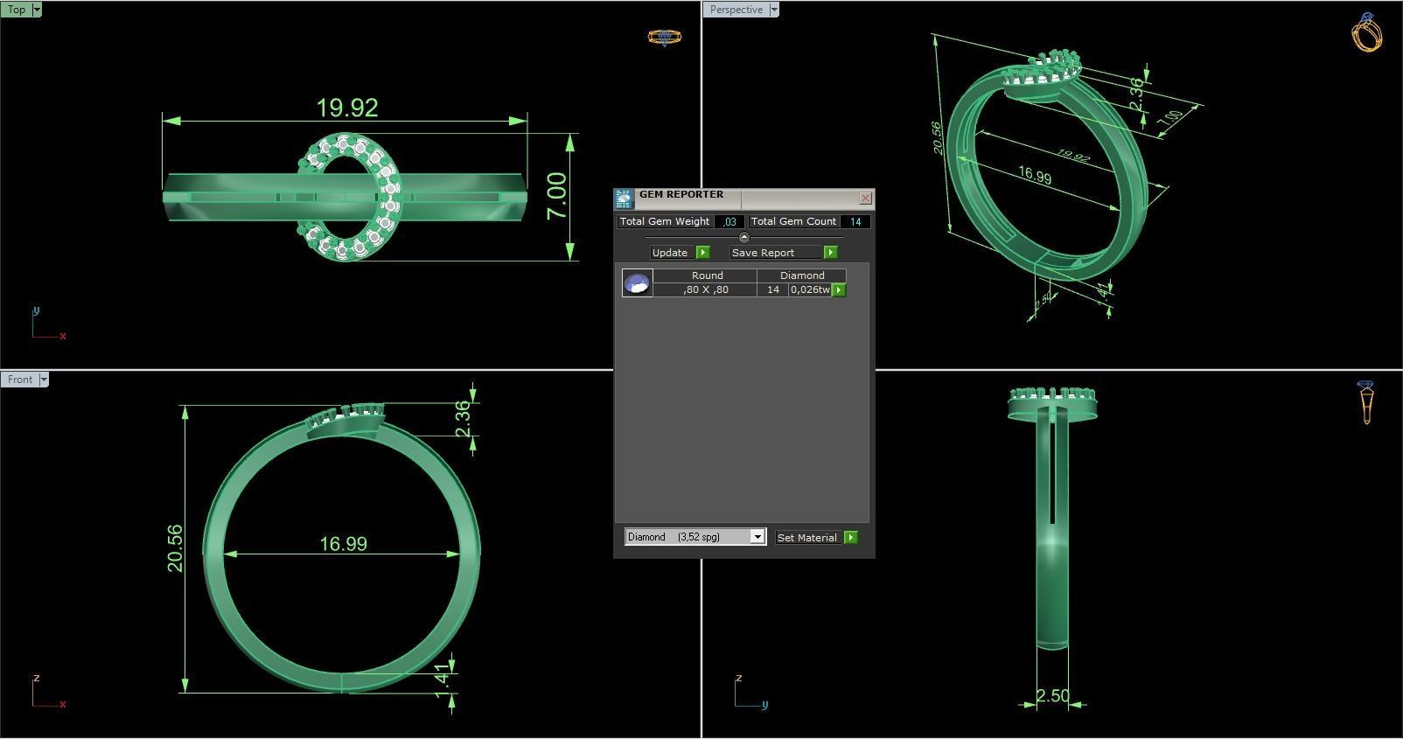Click the Total Gem Count value 14
The height and width of the screenshot is (739, 1403).
pos(855,222)
